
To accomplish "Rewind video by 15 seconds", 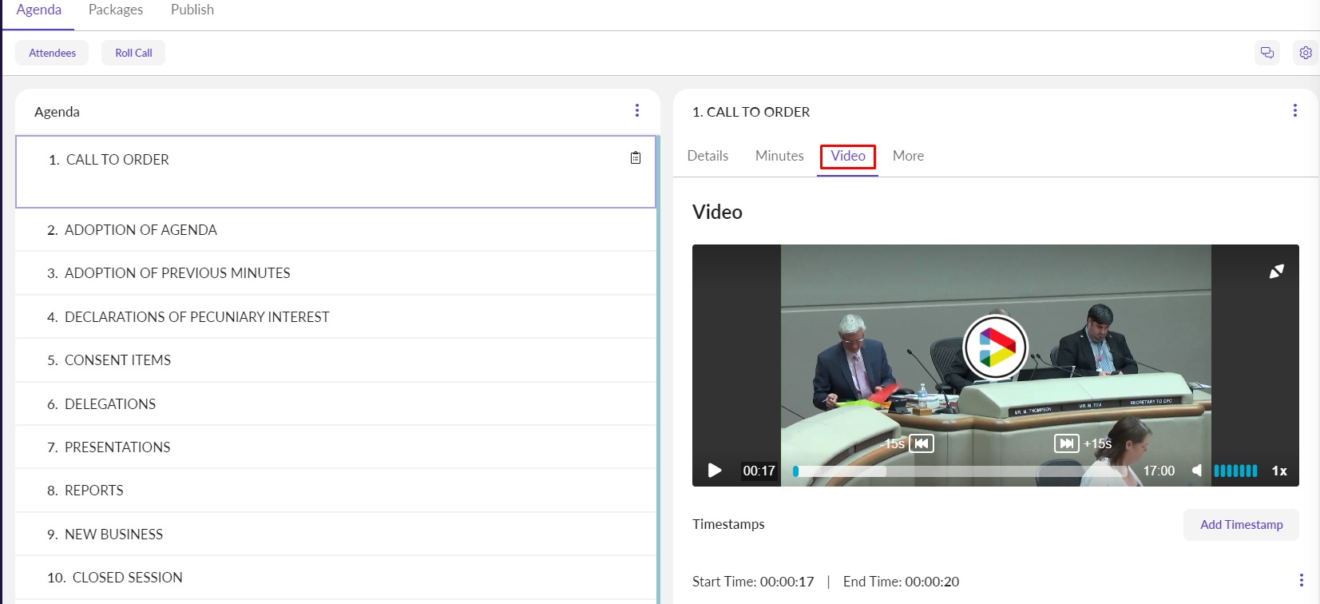I will 921,443.
